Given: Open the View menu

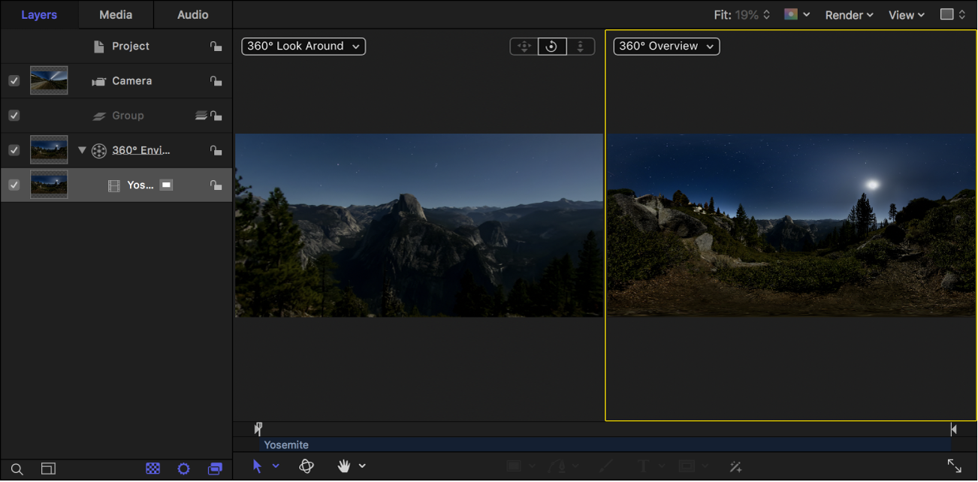Looking at the screenshot, I should [905, 14].
